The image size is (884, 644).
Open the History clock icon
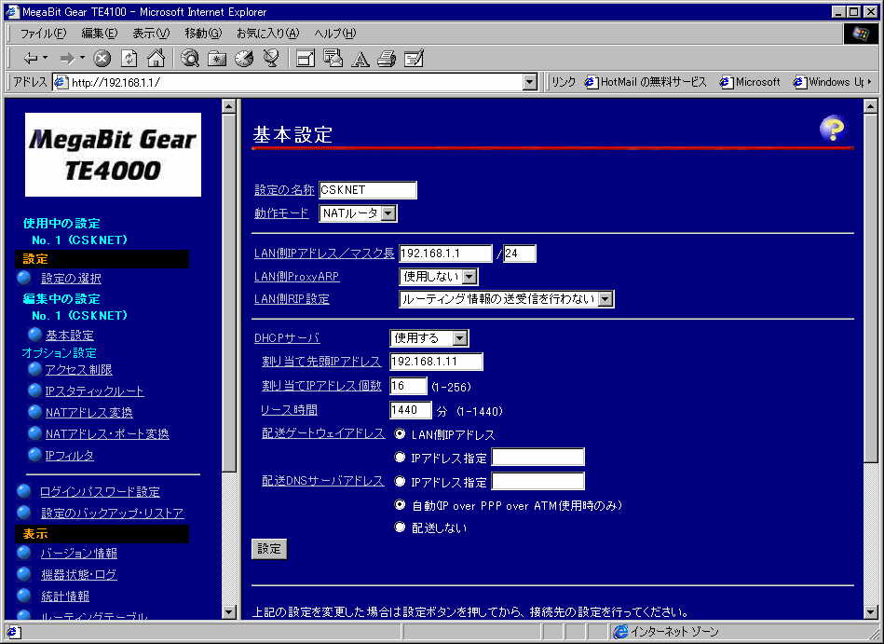coord(244,58)
